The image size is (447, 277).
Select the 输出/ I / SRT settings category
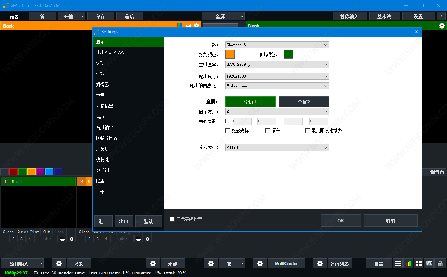pyautogui.click(x=128, y=52)
